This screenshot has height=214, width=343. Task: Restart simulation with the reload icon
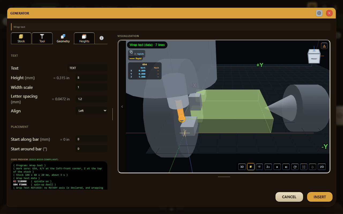pos(295,167)
